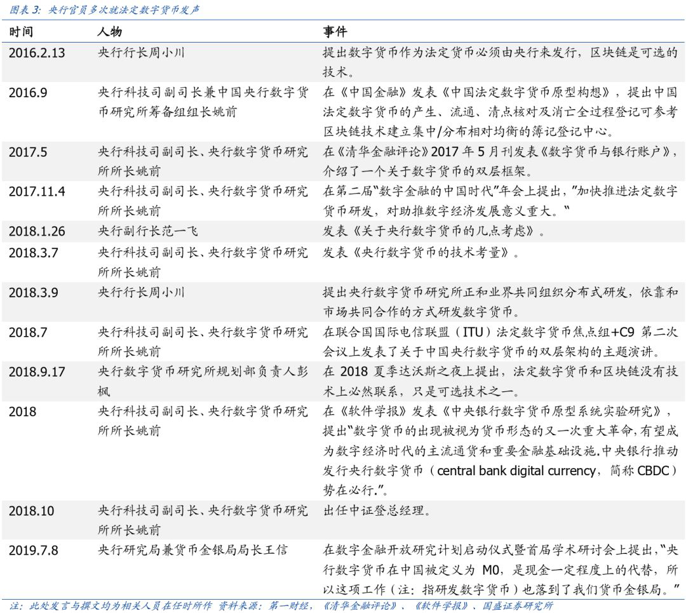Click the 2017.11.4 date entry
This screenshot has width=686, height=613.
click(x=37, y=192)
